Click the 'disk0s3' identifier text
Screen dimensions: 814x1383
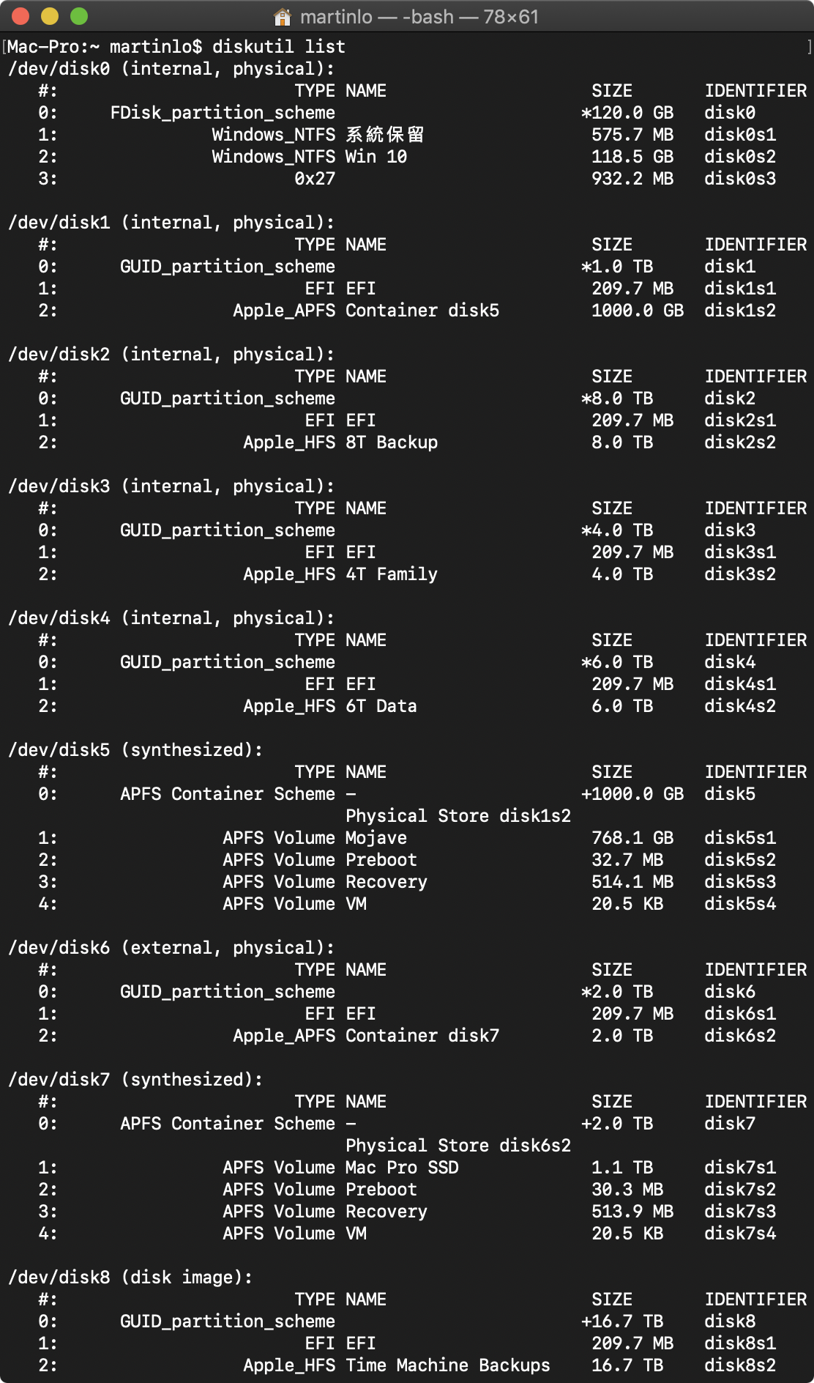tap(740, 179)
